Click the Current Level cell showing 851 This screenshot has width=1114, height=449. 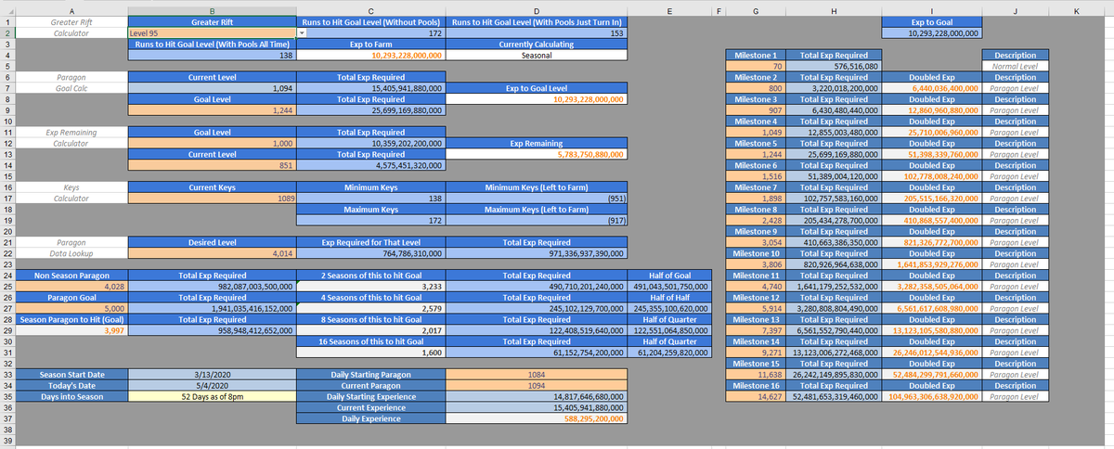211,165
